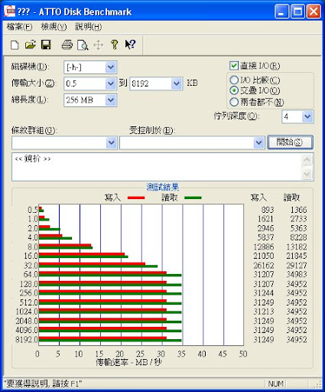The image size is (325, 392).
Task: Activate the context help arrow-question icon
Action: pos(130,44)
